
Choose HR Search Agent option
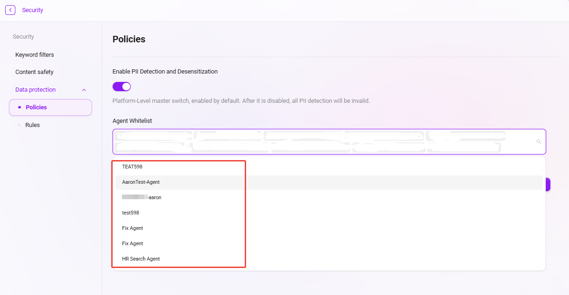[329, 259]
